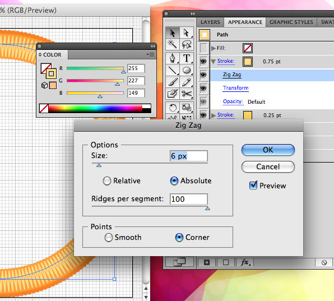Viewport: 334px width, 301px height.
Task: Open the fx Add New Effect menu
Action: tap(245, 262)
